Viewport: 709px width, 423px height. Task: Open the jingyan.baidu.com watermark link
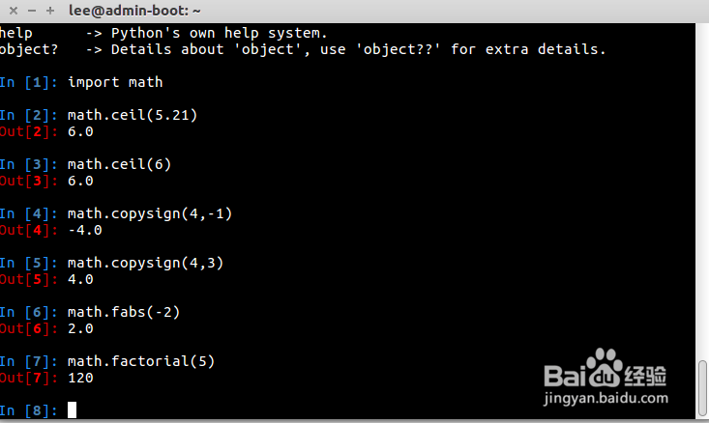[606, 398]
